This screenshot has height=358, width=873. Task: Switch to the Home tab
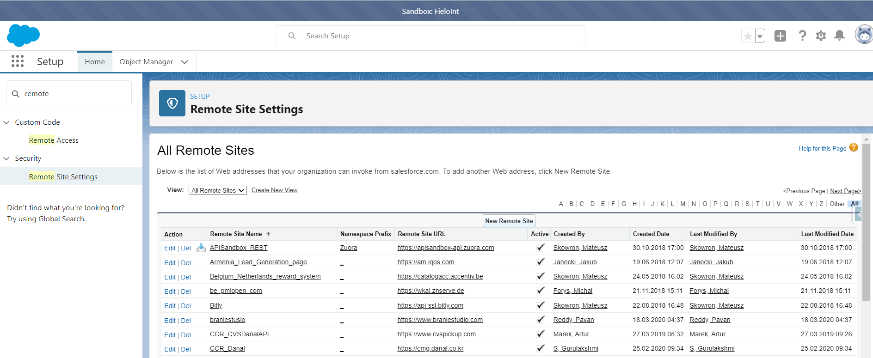tap(95, 62)
